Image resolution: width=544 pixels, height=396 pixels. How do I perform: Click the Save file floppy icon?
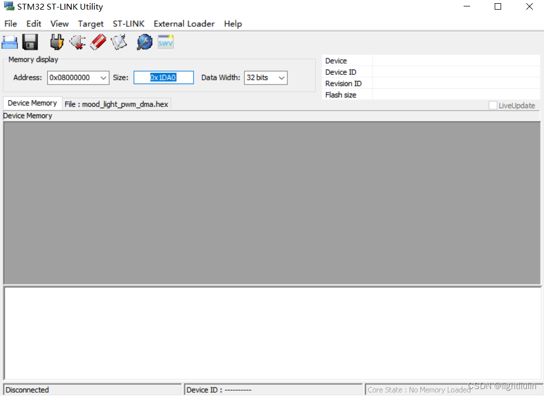point(30,42)
